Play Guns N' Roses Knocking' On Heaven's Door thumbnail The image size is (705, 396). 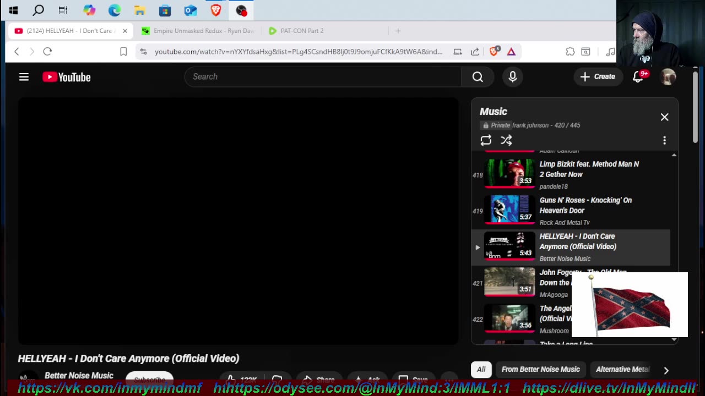509,210
